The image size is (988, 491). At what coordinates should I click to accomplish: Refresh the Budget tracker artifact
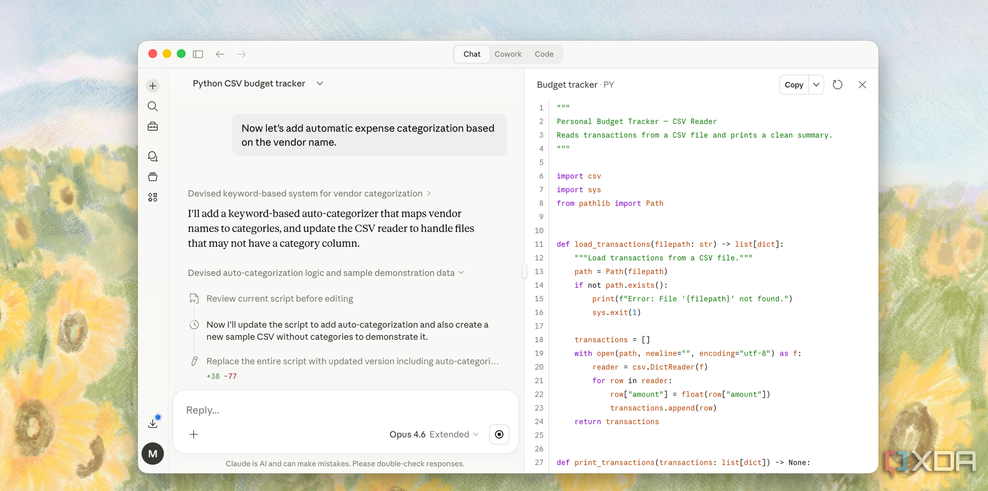pos(838,85)
